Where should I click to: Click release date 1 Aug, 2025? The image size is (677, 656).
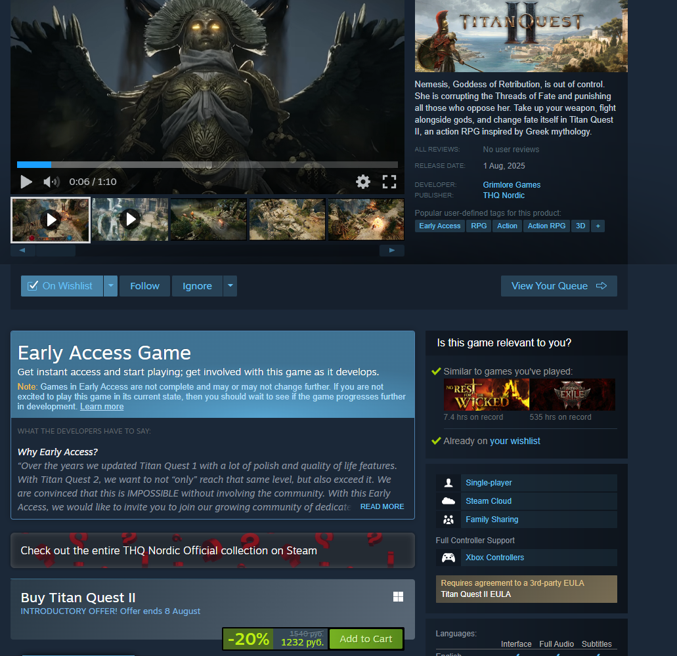point(504,166)
